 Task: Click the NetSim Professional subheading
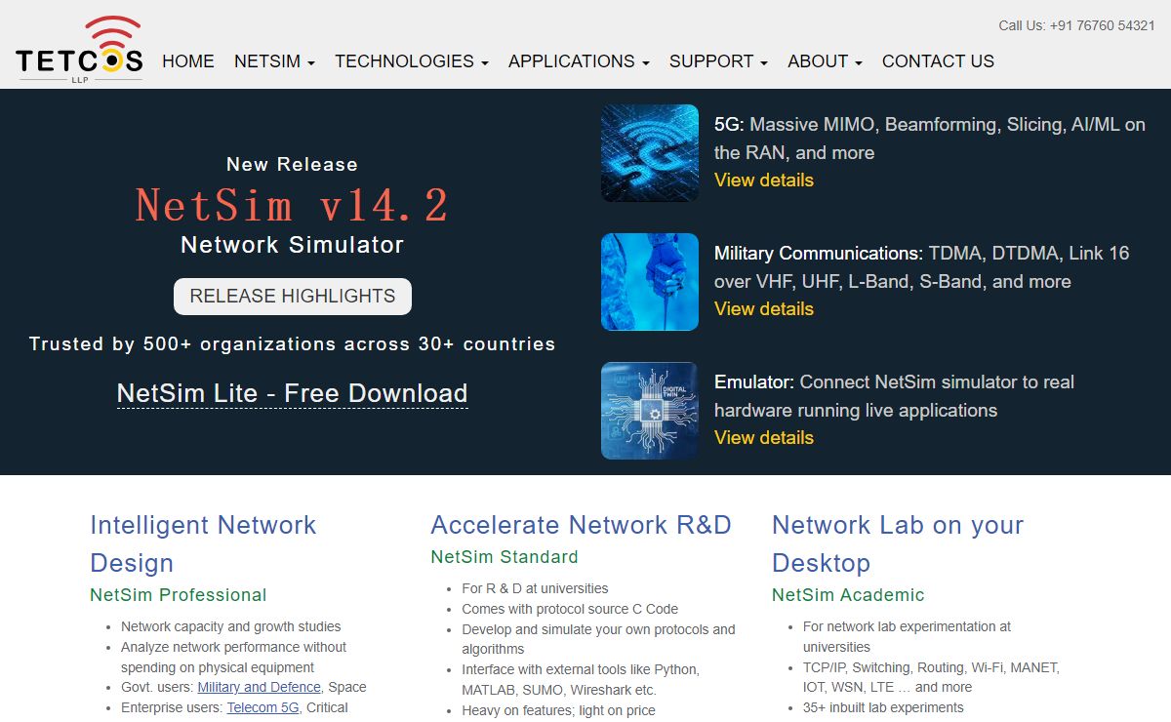pyautogui.click(x=179, y=595)
